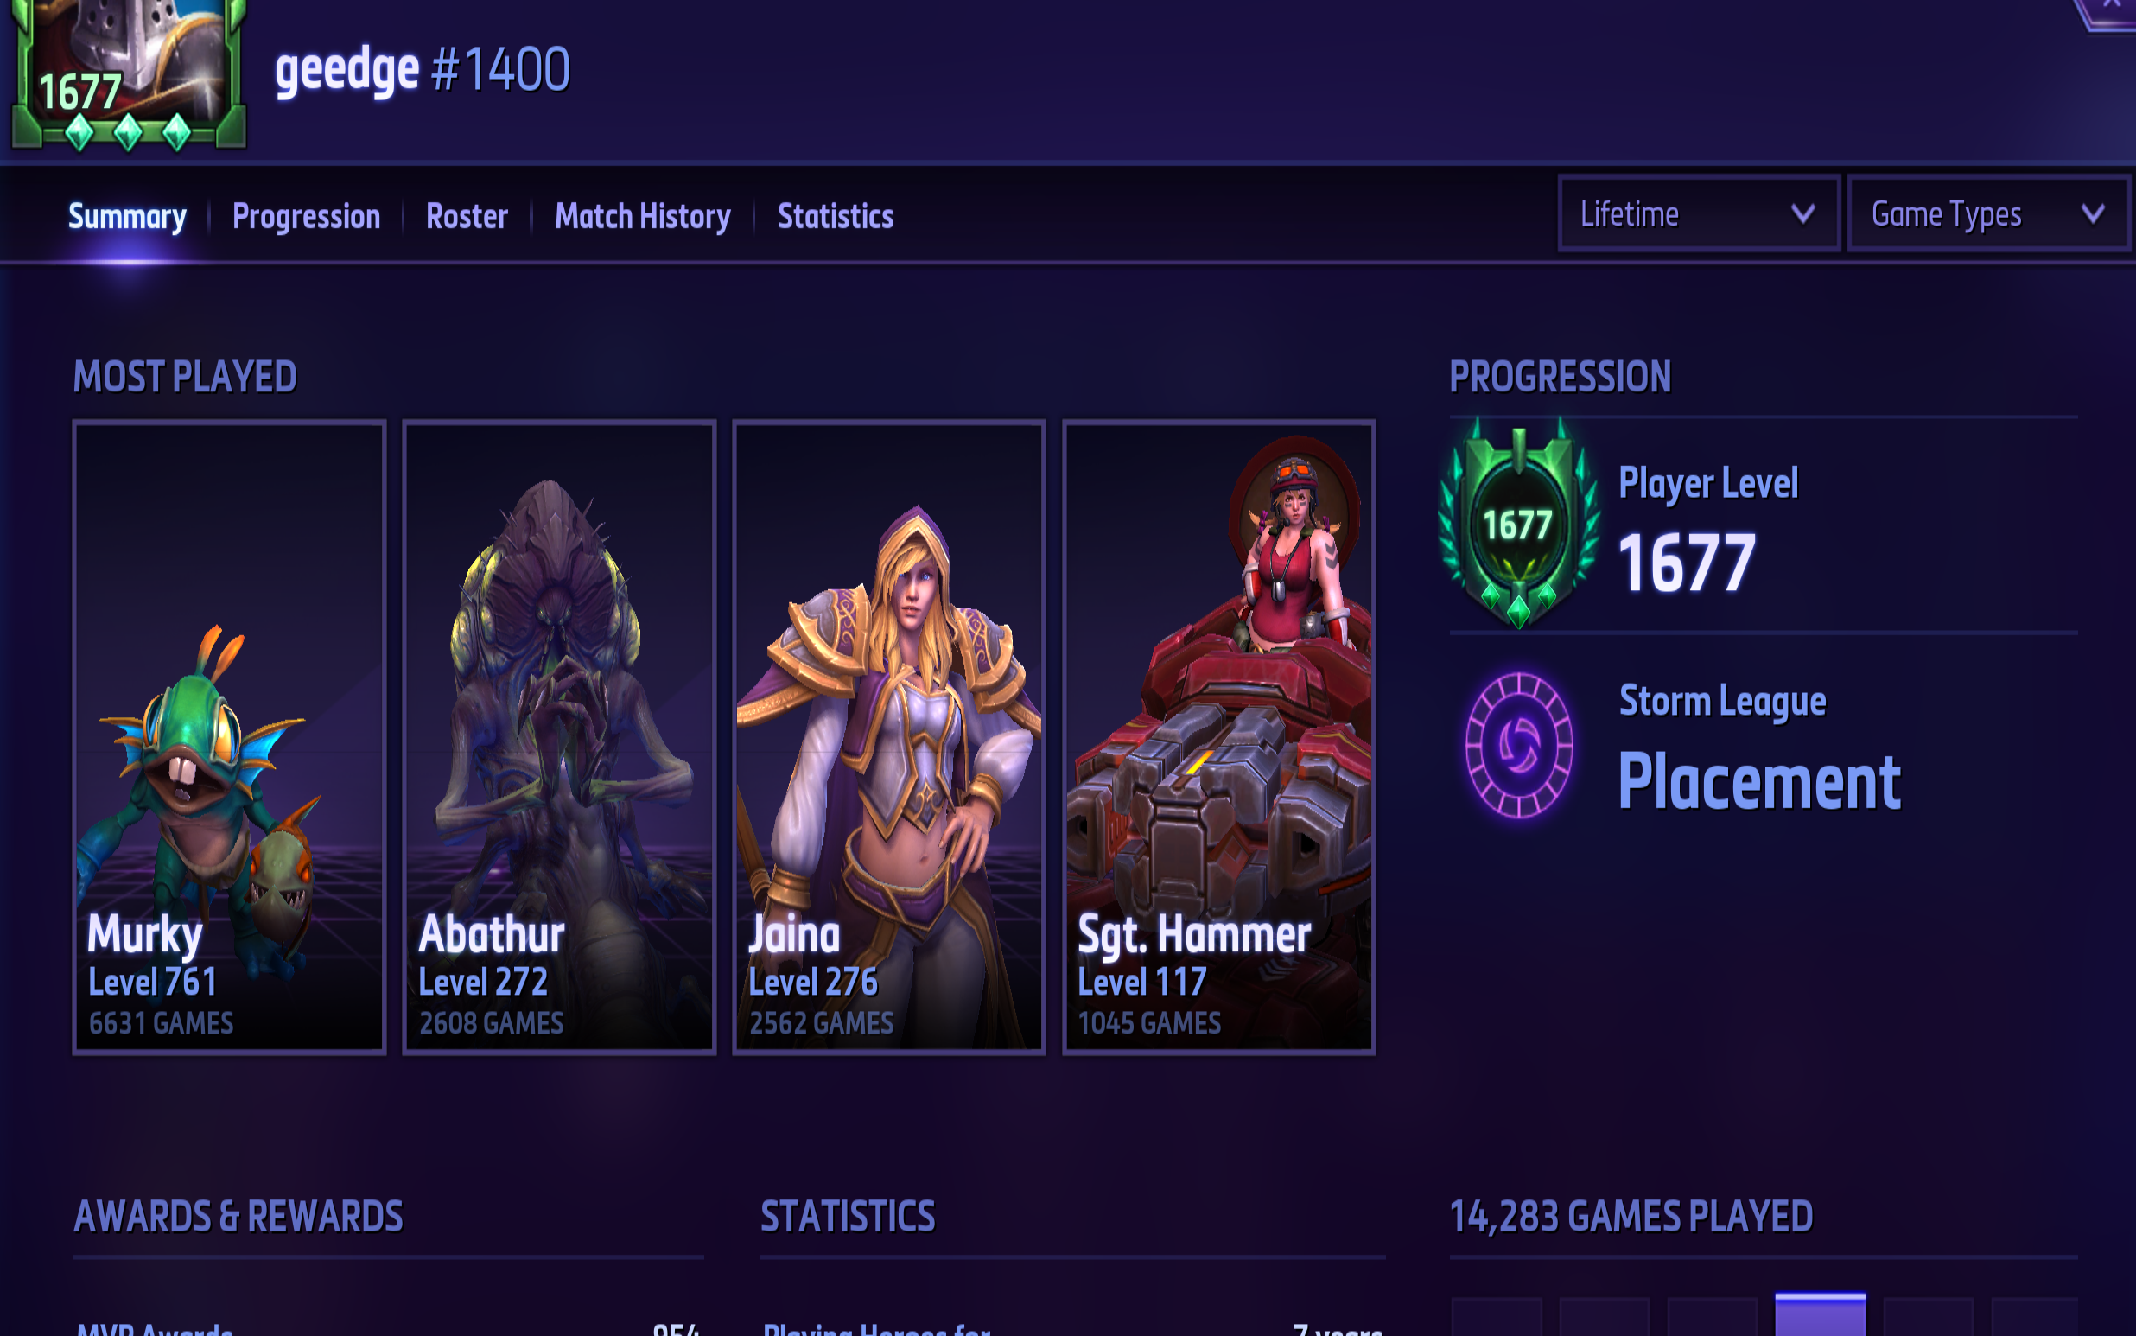The height and width of the screenshot is (1336, 2136).
Task: Click the highlighted purple bar in games chart
Action: [x=1820, y=1314]
